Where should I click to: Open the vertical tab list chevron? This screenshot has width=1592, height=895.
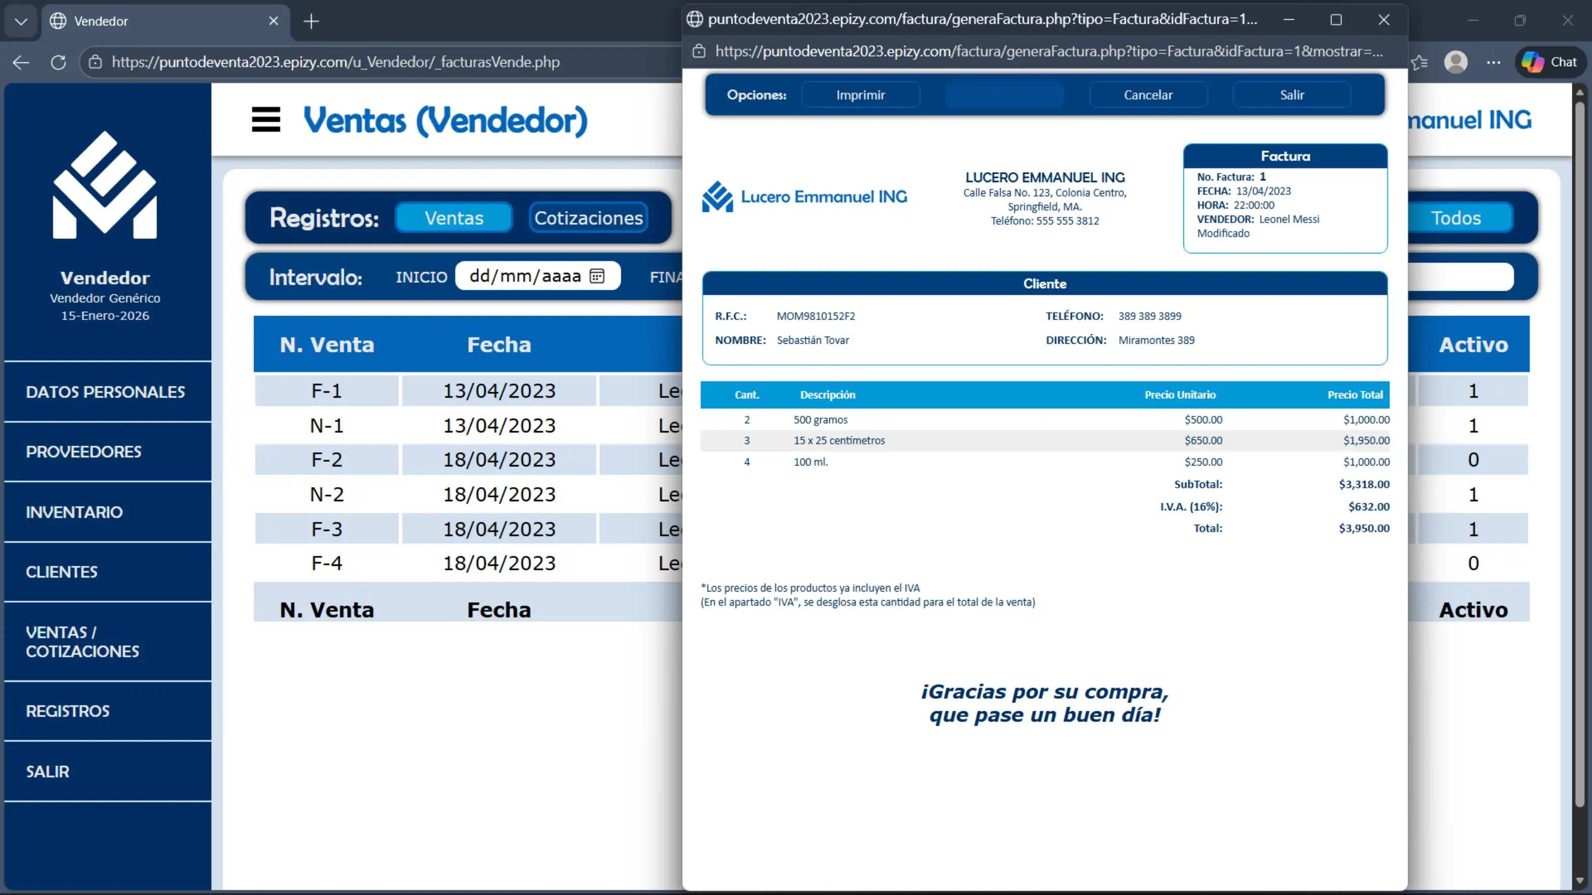[20, 21]
